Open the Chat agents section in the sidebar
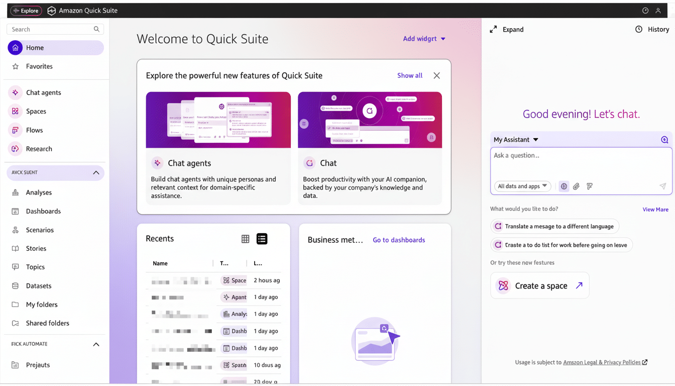This screenshot has height=386, width=675. pos(43,92)
